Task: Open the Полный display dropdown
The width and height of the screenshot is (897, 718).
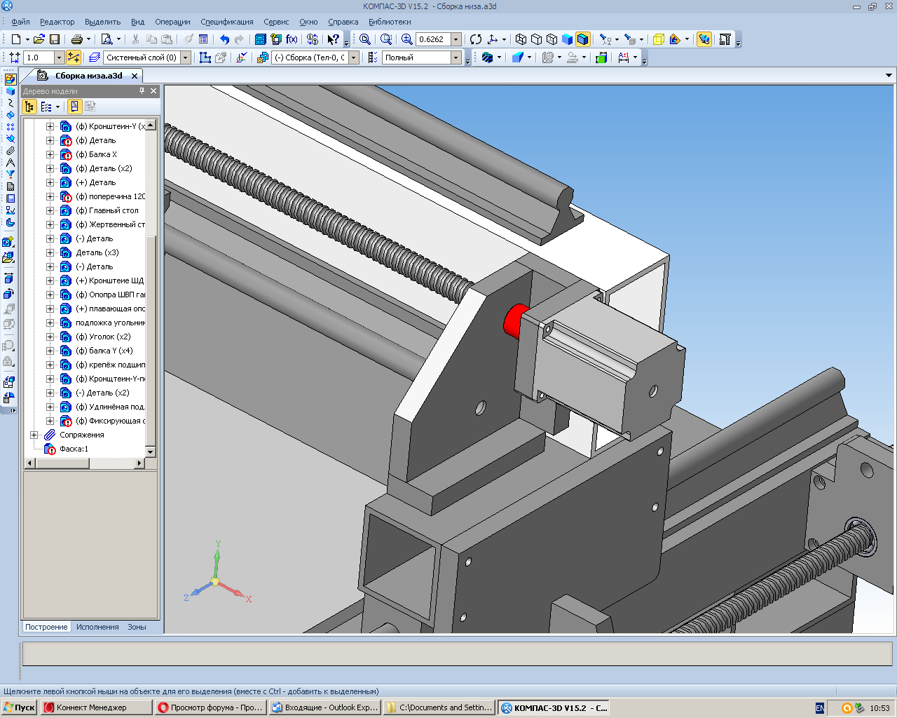Action: [456, 57]
